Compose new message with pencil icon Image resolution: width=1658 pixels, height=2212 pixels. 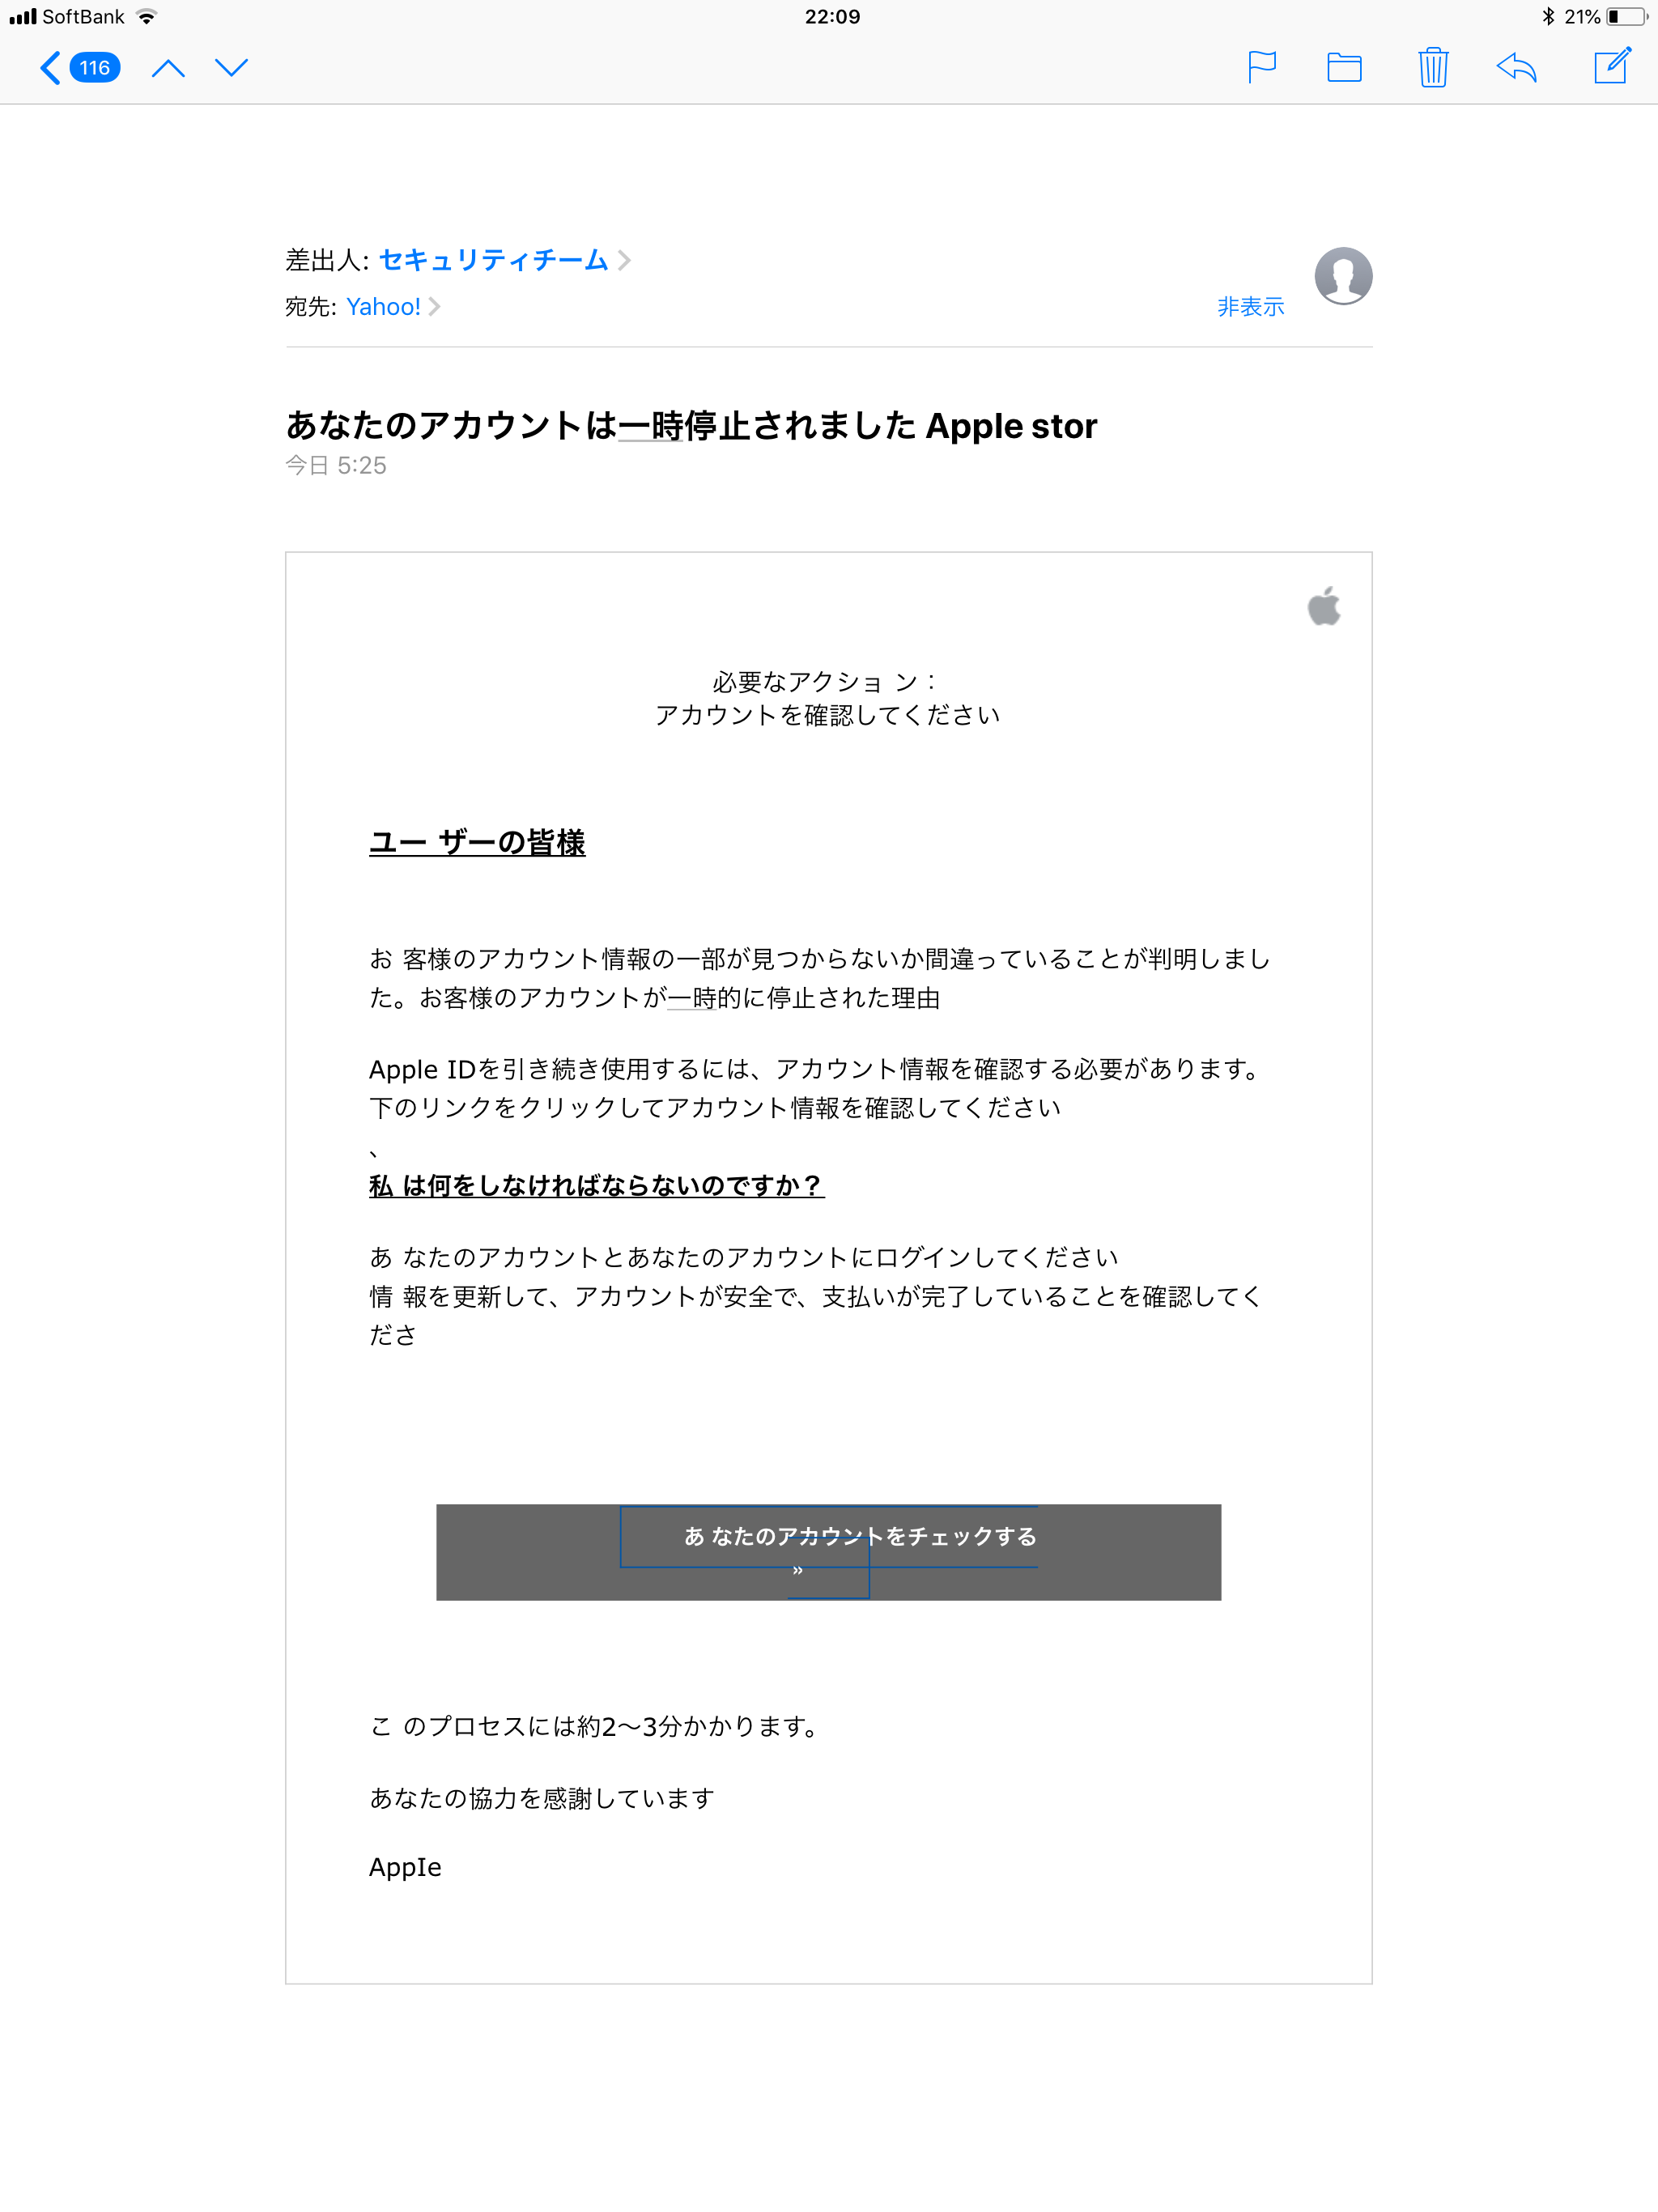[1612, 66]
